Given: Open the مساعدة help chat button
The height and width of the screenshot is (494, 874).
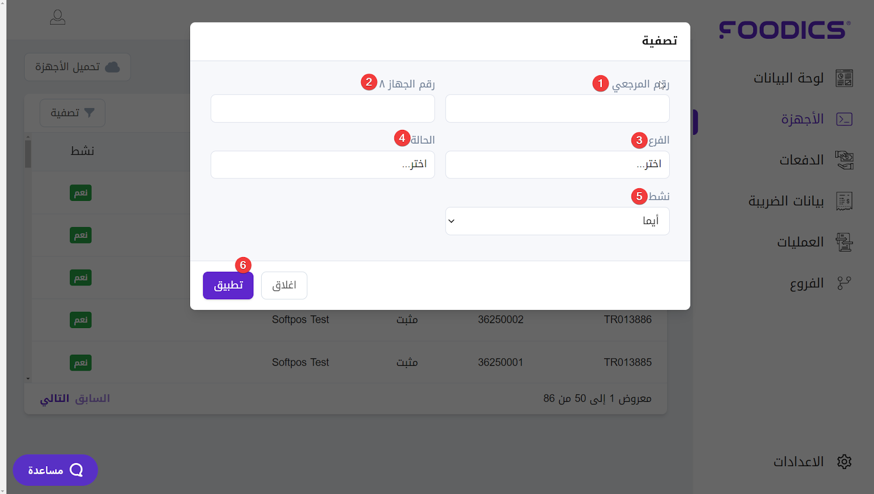Looking at the screenshot, I should [x=55, y=470].
